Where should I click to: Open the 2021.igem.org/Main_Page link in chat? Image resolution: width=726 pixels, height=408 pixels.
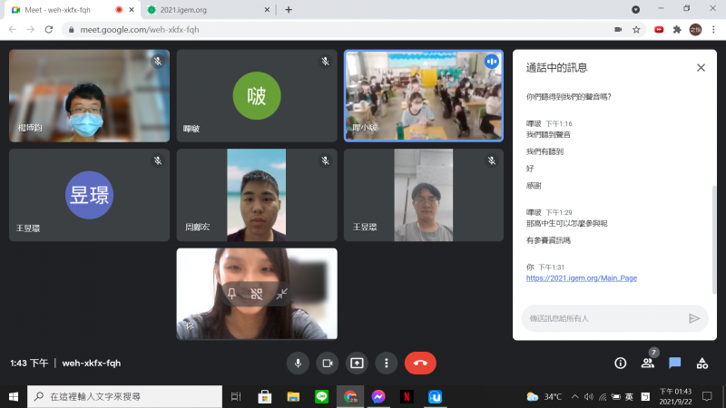[581, 278]
